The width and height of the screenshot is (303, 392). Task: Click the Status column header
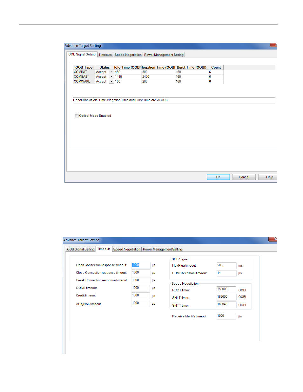click(104, 67)
